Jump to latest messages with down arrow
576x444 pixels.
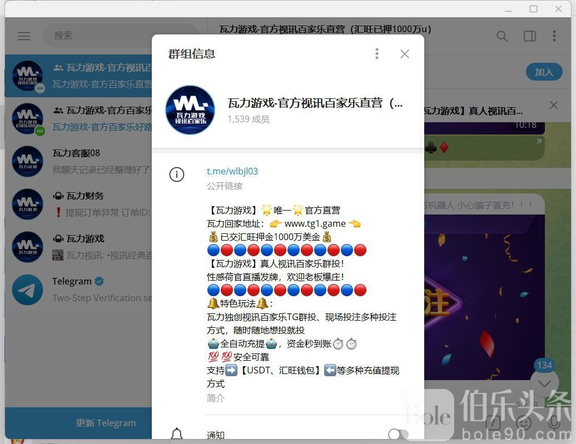(x=544, y=383)
